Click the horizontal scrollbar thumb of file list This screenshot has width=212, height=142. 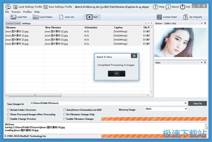[x=35, y=95]
